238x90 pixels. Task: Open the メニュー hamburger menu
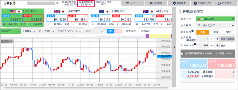point(133,3)
